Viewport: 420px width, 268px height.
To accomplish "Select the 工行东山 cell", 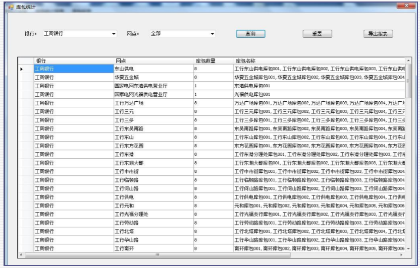I will [x=154, y=137].
